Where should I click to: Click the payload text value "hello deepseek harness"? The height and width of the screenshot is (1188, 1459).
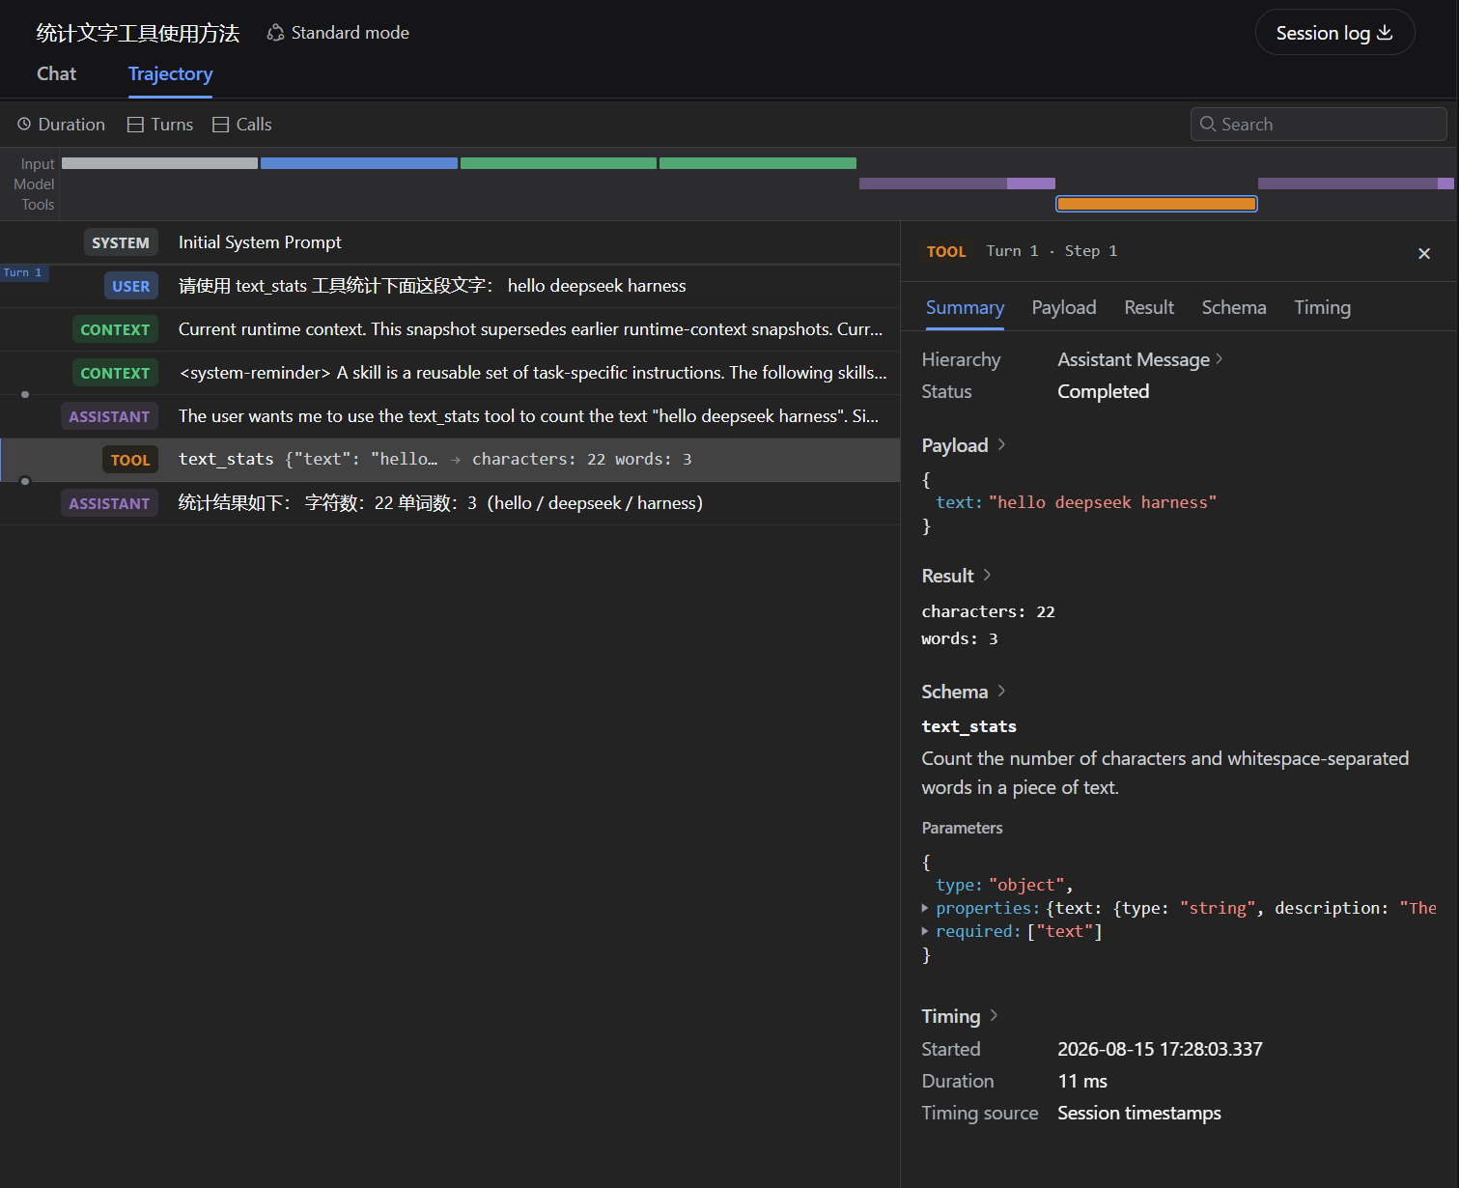tap(1103, 502)
